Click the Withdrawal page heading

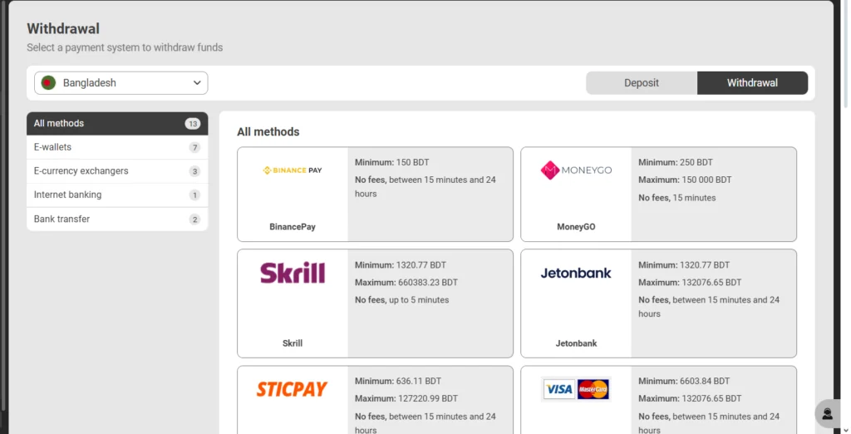coord(63,29)
